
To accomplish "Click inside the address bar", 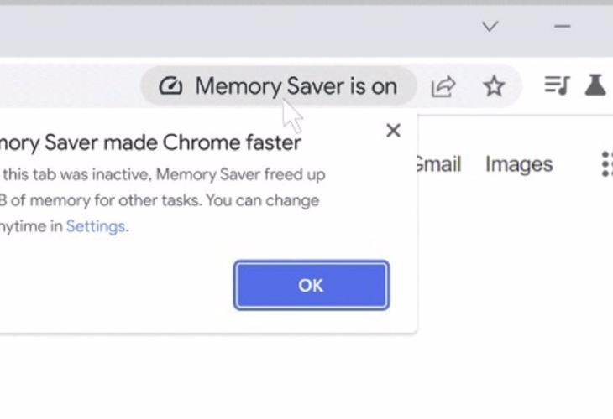I will (67, 86).
